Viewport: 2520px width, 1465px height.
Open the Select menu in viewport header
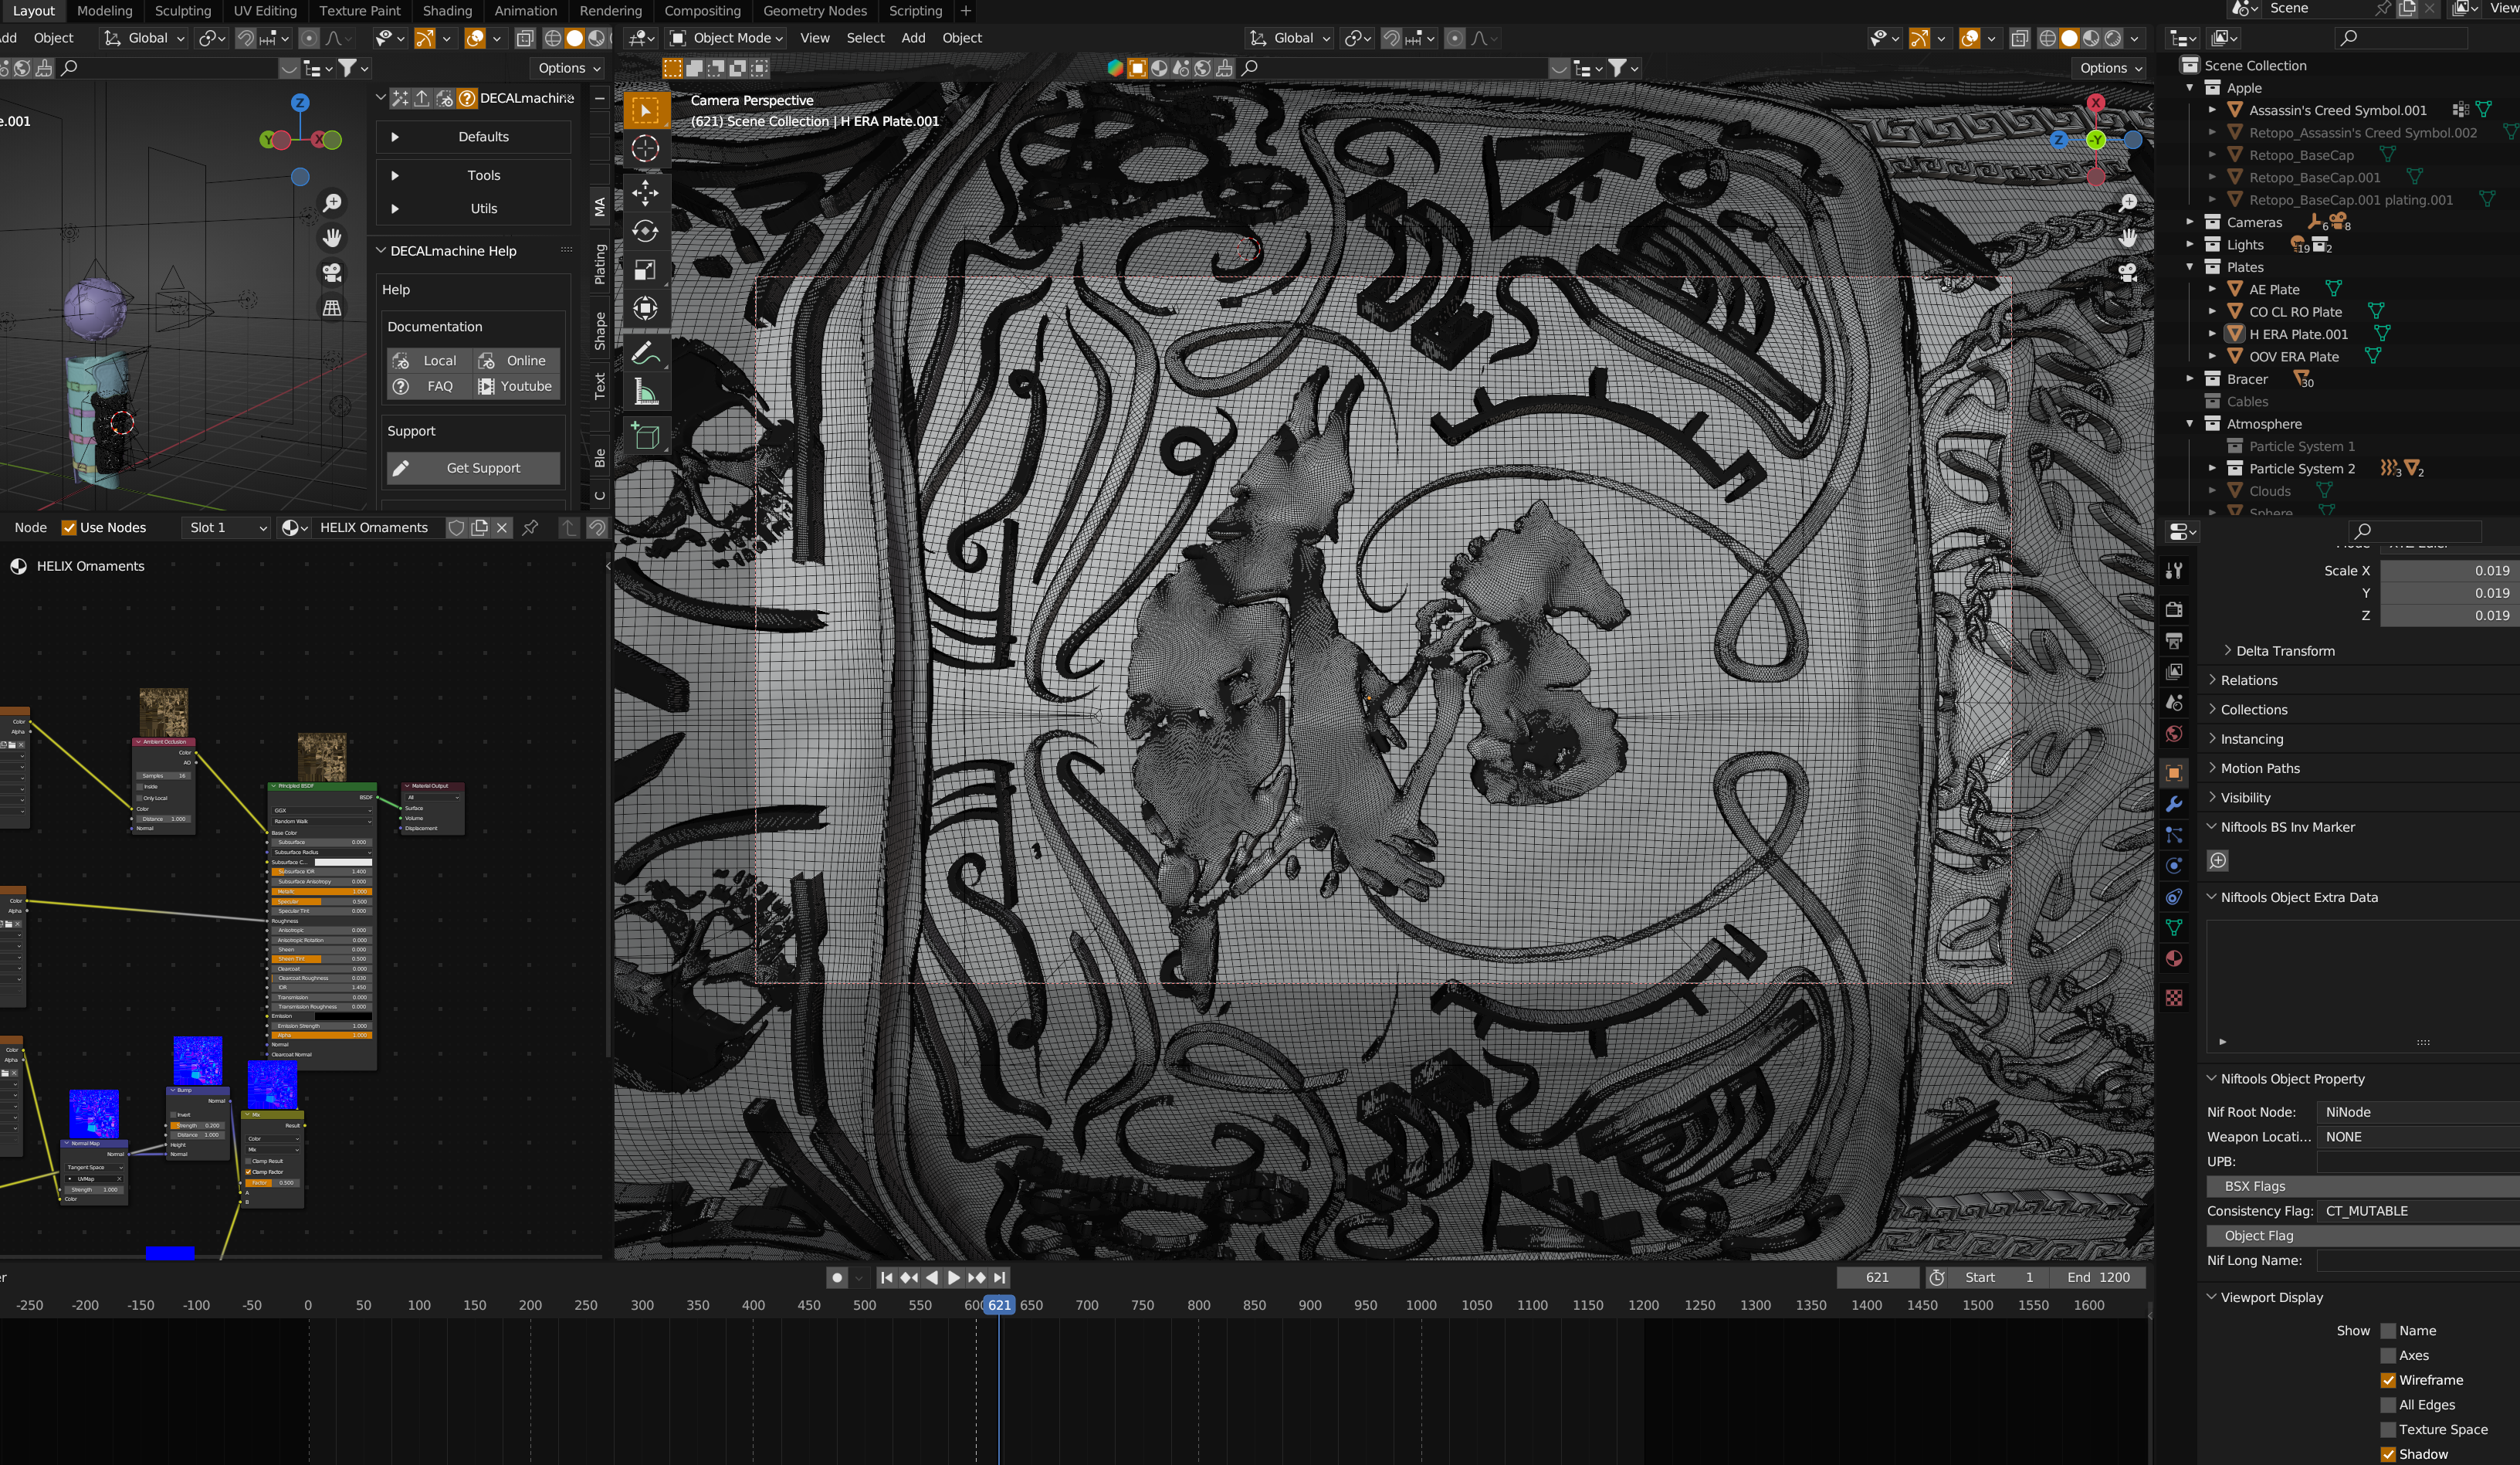coord(864,38)
